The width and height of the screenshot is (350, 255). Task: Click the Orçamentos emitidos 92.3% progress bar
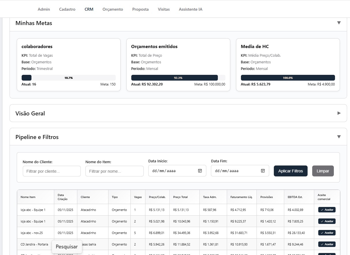point(178,78)
